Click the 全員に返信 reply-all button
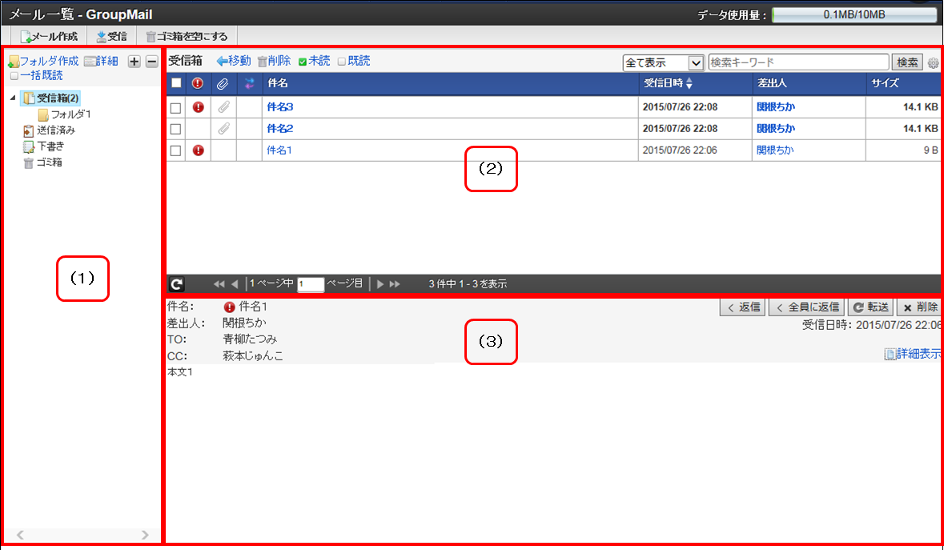This screenshot has width=944, height=550. pos(807,307)
